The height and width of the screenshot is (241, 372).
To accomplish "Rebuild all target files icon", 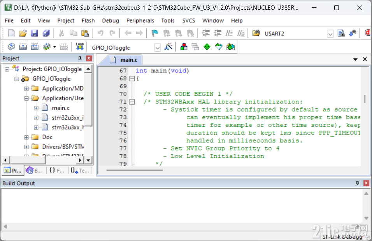I will pos(35,47).
